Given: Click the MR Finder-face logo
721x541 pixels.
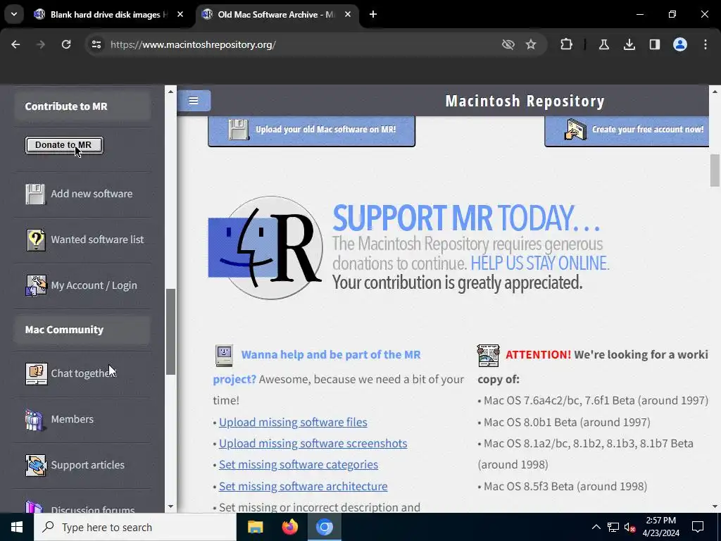Looking at the screenshot, I should pyautogui.click(x=265, y=248).
